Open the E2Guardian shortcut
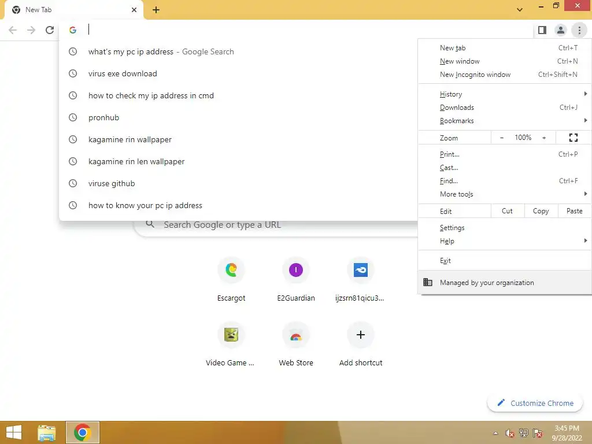Image resolution: width=592 pixels, height=444 pixels. (296, 280)
